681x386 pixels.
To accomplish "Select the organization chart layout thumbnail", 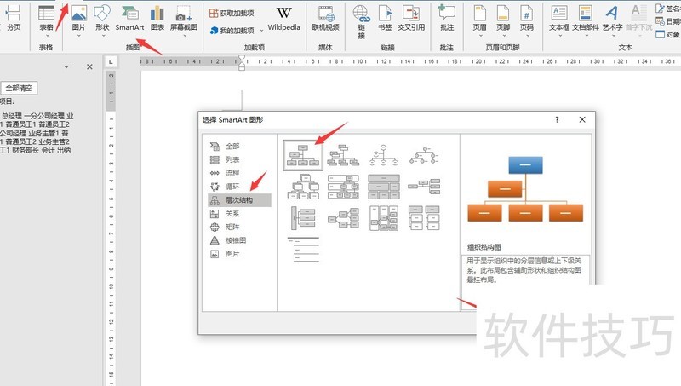I will pyautogui.click(x=303, y=154).
